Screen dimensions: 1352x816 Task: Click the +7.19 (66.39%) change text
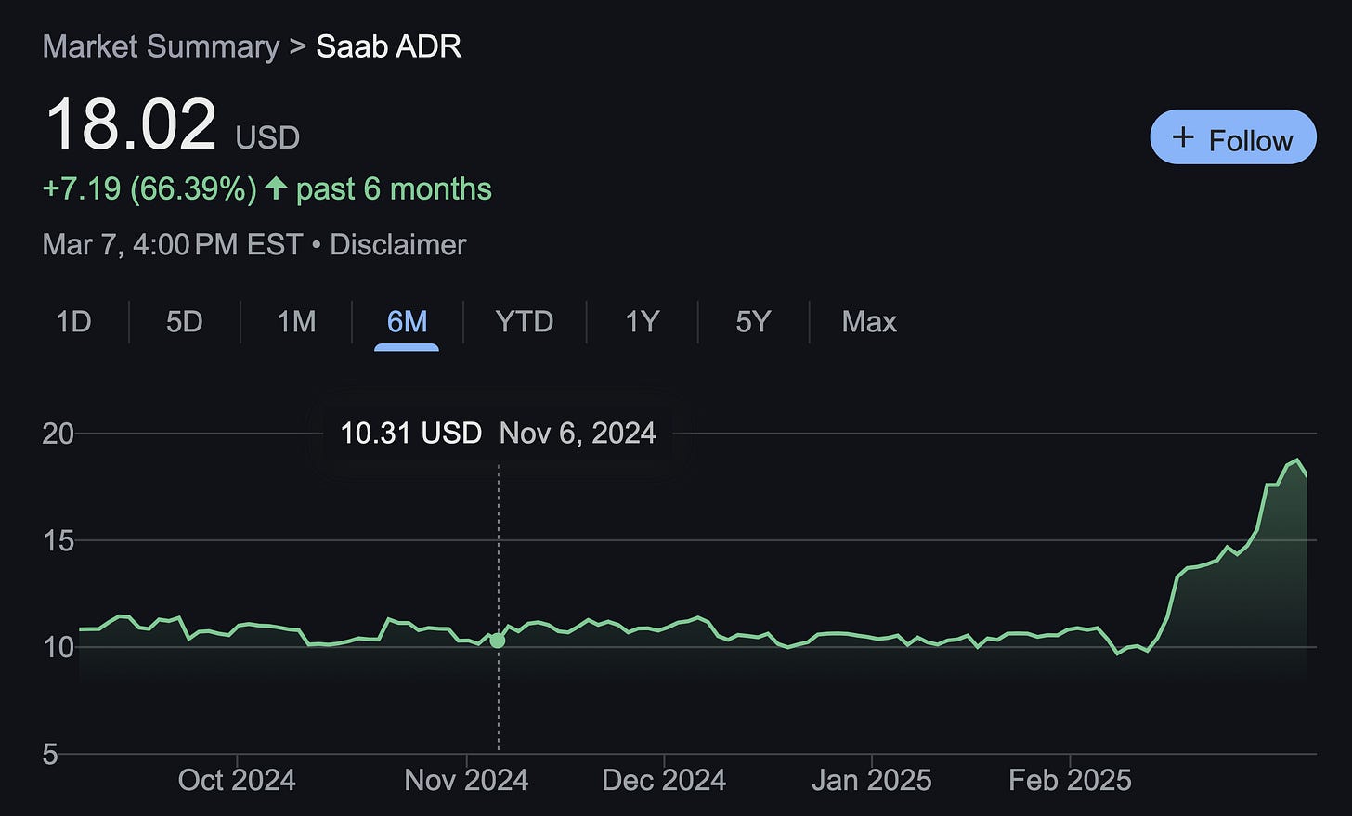coord(149,188)
